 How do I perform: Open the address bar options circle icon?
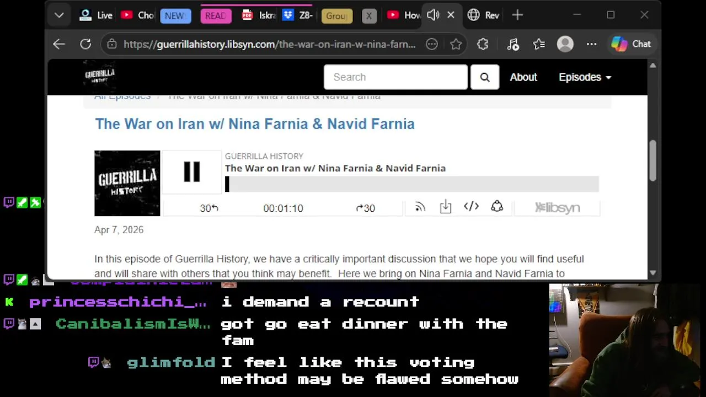tap(432, 44)
